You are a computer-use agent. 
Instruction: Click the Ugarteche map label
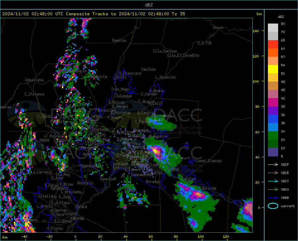point(89,166)
